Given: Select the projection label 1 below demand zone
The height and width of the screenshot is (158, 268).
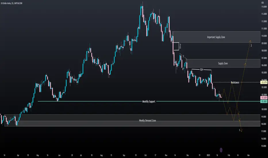Looking at the screenshot, I should click(240, 130).
